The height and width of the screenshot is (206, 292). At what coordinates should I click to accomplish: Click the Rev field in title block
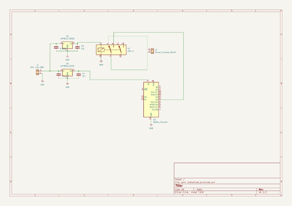tap(261, 189)
